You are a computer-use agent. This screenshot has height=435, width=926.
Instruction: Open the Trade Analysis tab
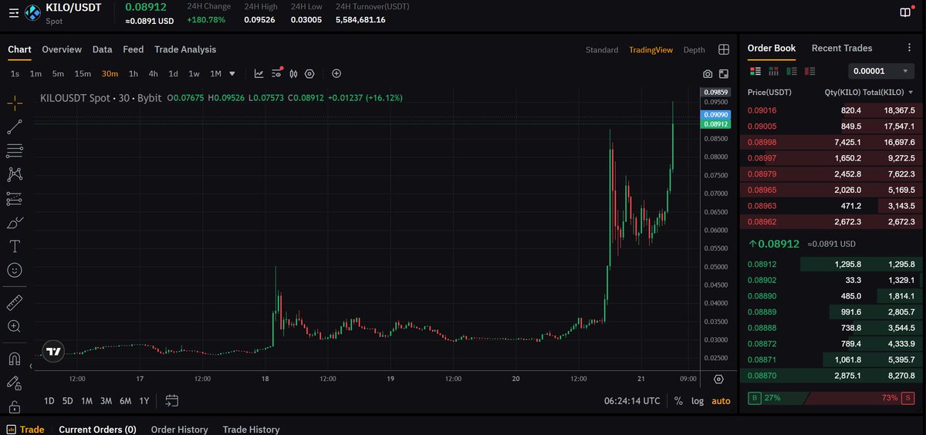(x=185, y=49)
